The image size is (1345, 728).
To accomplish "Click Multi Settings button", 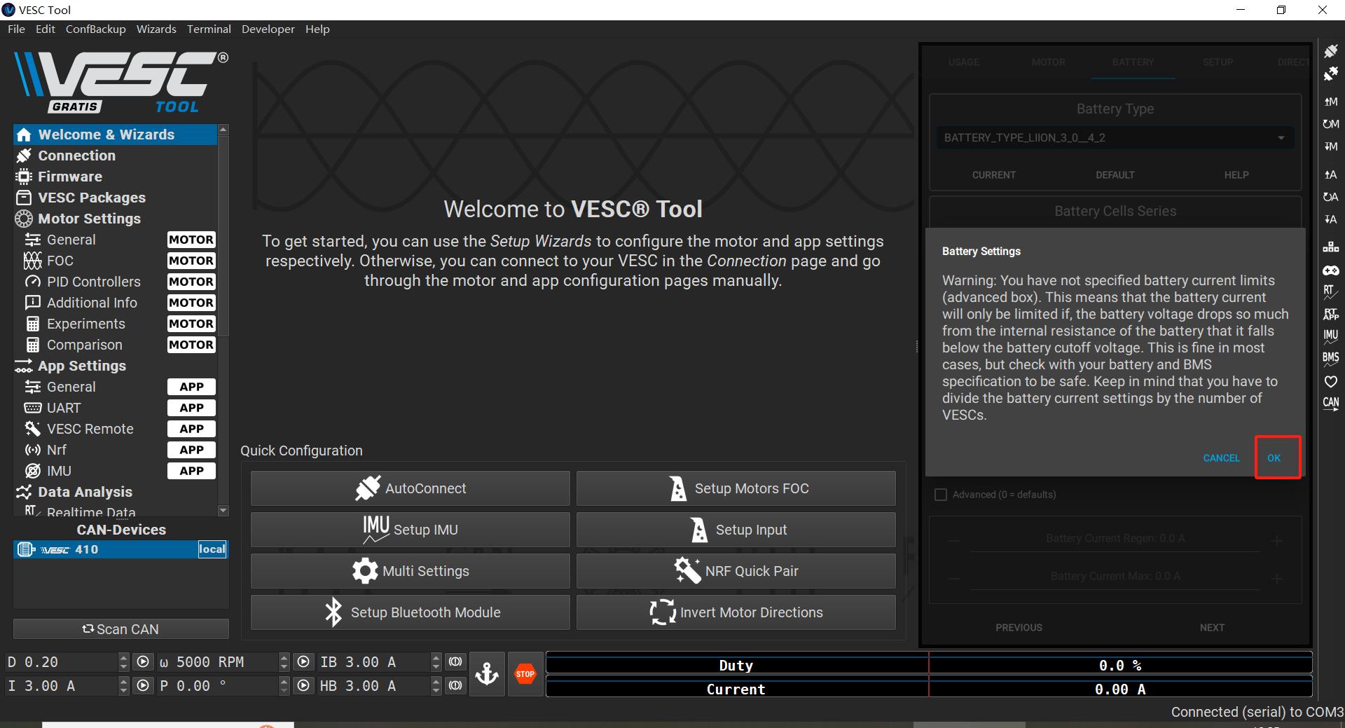I will (x=411, y=571).
